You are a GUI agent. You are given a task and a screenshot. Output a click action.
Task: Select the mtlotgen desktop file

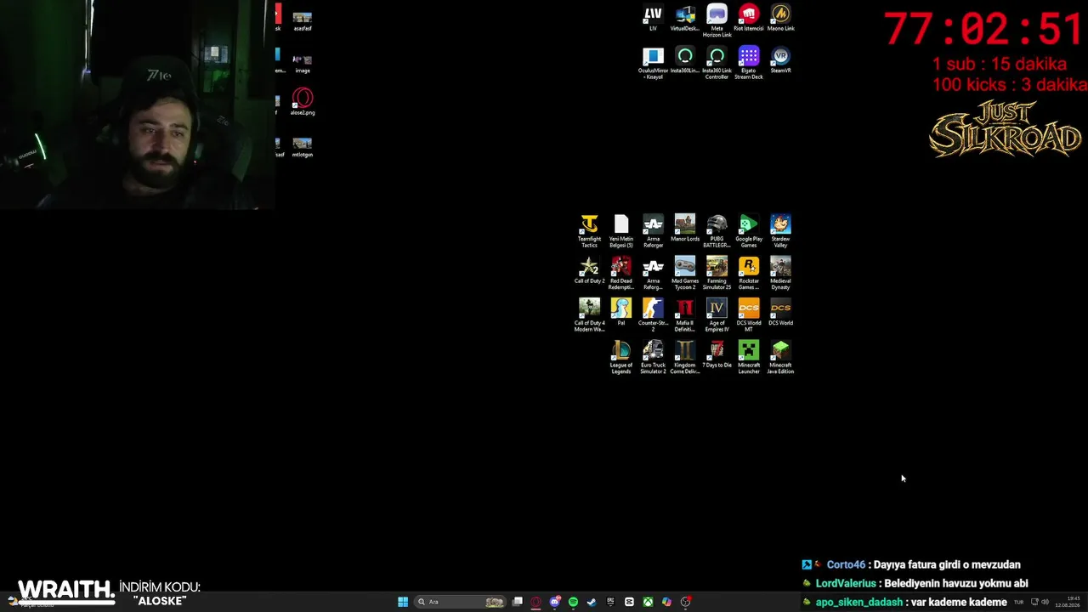tap(303, 148)
